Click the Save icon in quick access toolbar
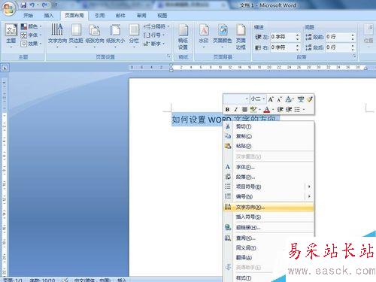This screenshot has height=282, width=376. coord(23,5)
